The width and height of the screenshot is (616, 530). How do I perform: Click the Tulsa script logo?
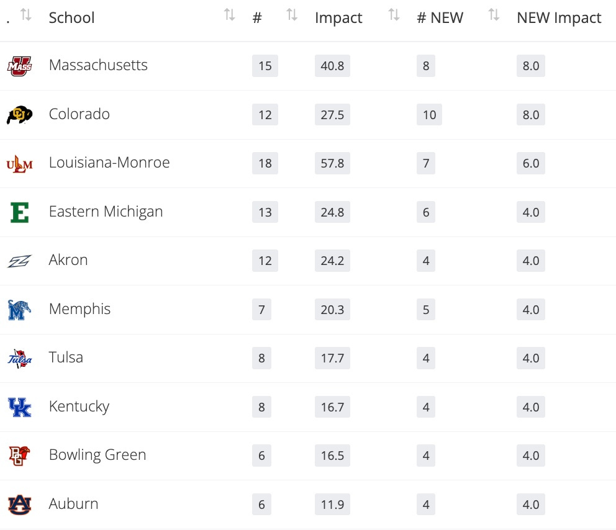[19, 358]
